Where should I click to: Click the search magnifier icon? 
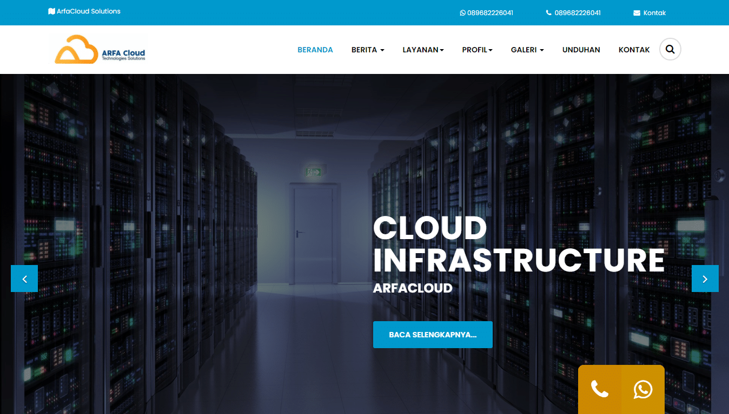670,50
